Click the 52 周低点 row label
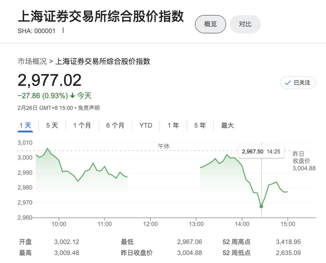The height and width of the screenshot is (263, 326). pos(237,253)
